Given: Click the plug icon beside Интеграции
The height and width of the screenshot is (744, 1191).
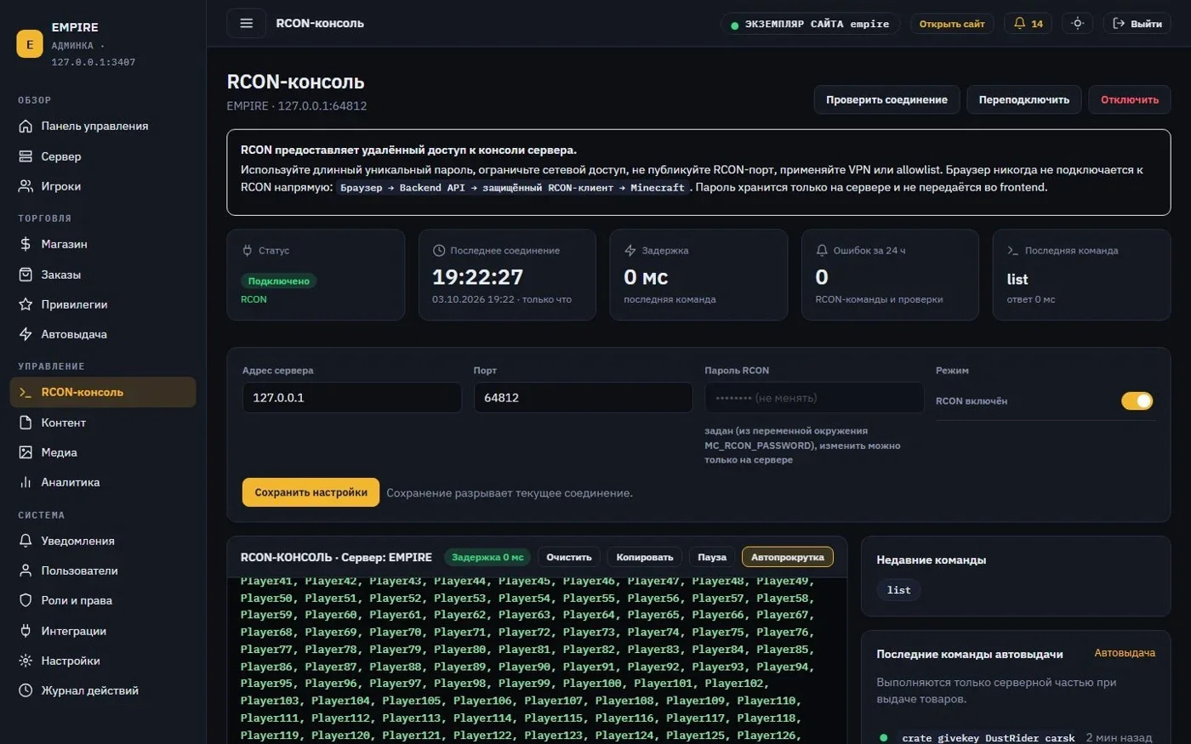Looking at the screenshot, I should [x=26, y=631].
